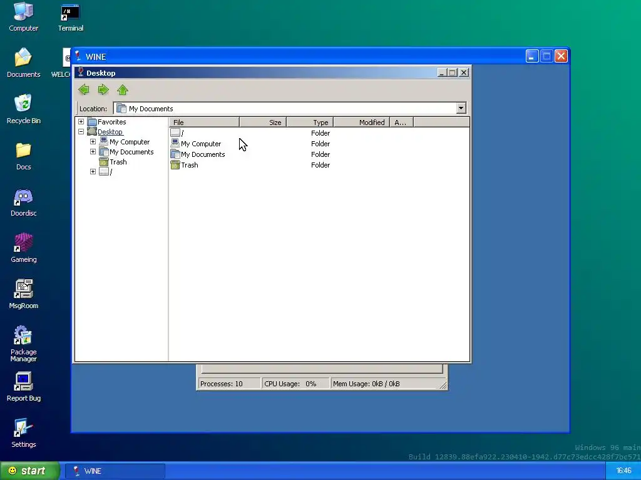Image resolution: width=641 pixels, height=480 pixels.
Task: Click the task manager resize grip
Action: tap(443, 384)
